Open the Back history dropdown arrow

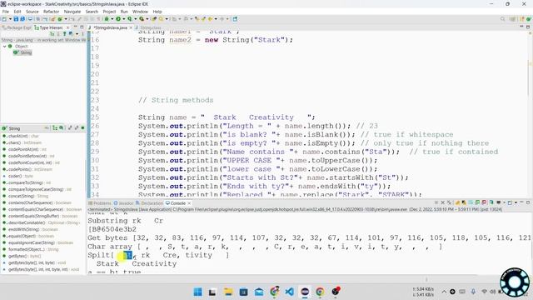point(216,19)
